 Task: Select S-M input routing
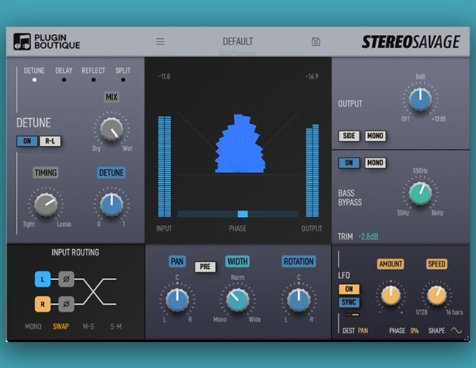(116, 327)
